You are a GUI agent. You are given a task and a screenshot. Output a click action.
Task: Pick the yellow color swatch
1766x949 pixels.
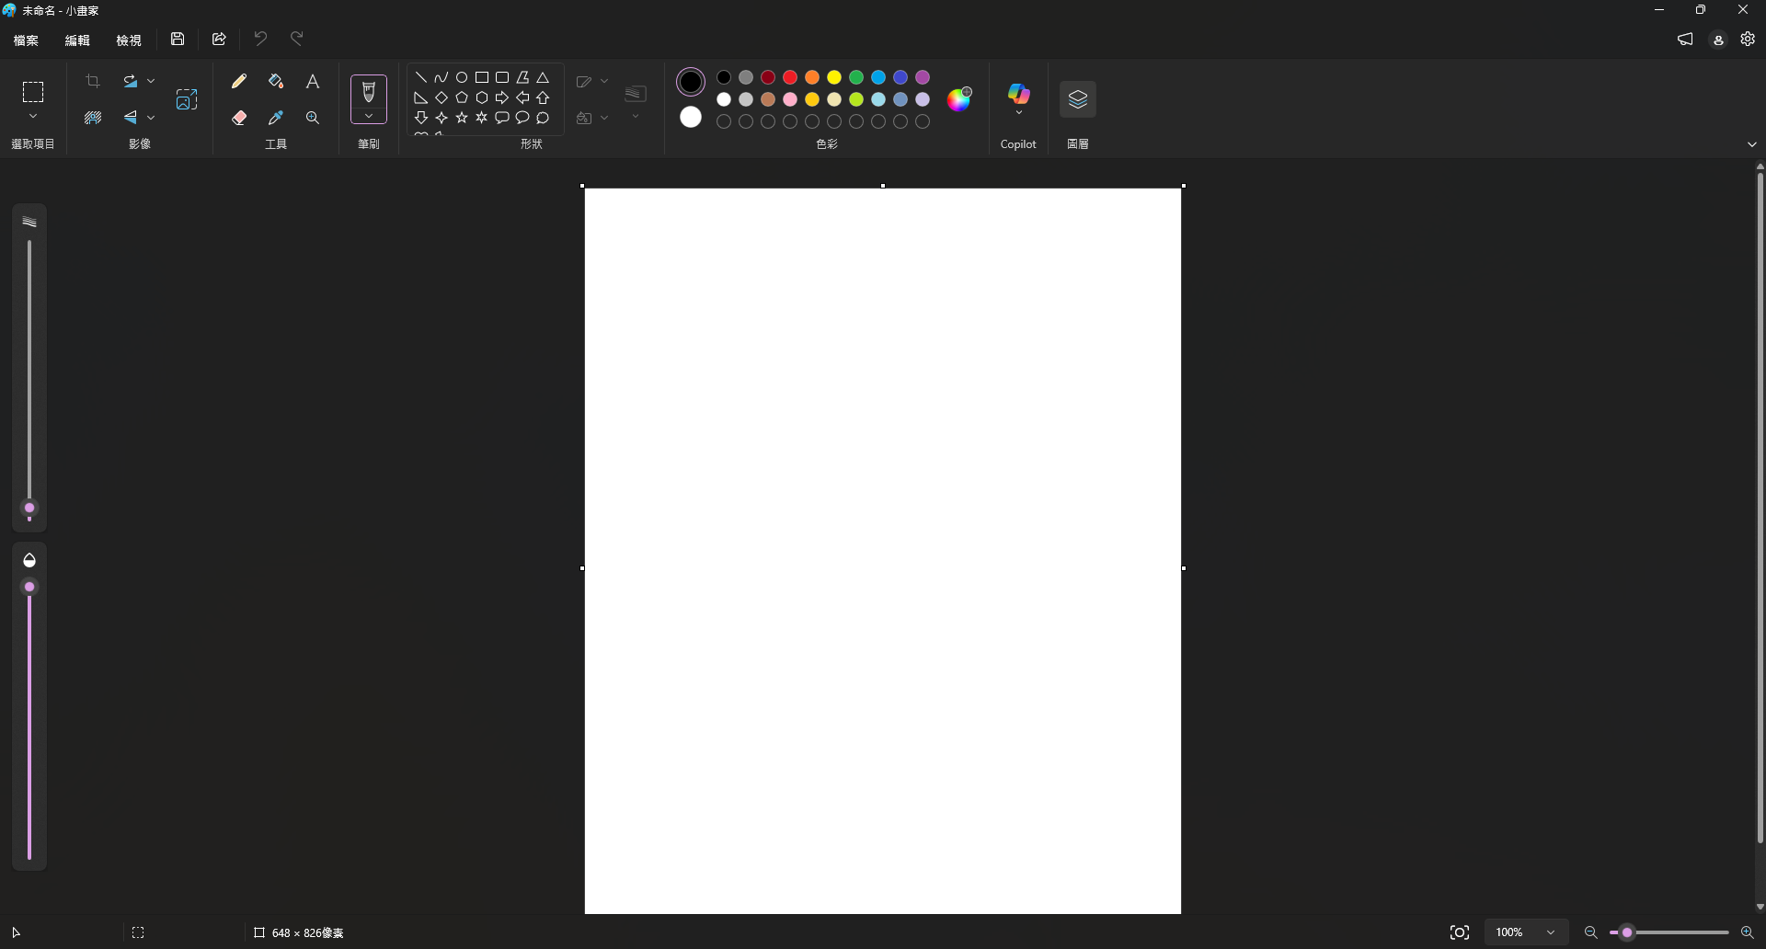click(834, 78)
